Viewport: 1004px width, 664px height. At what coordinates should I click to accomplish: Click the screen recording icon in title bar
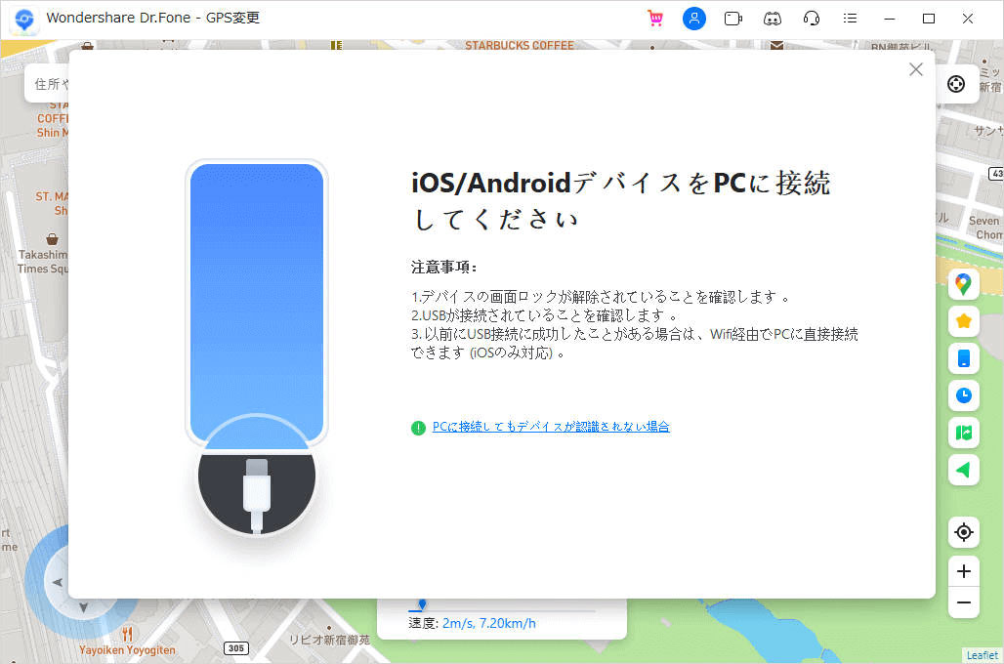point(733,19)
